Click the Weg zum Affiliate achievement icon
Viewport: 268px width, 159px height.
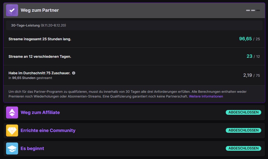[12, 112]
